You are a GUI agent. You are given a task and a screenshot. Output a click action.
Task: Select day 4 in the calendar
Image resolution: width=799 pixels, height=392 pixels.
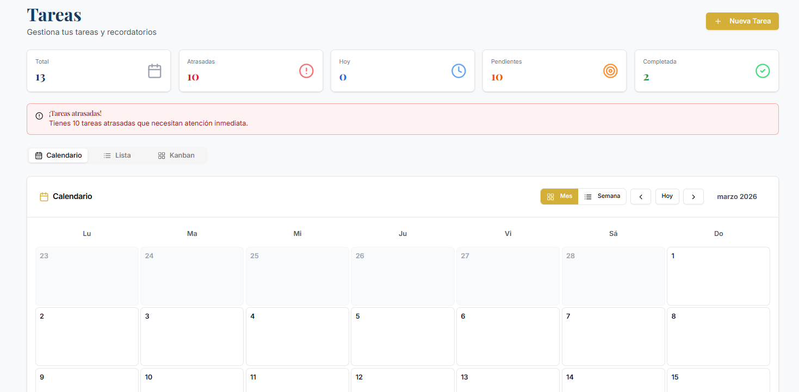tap(298, 337)
